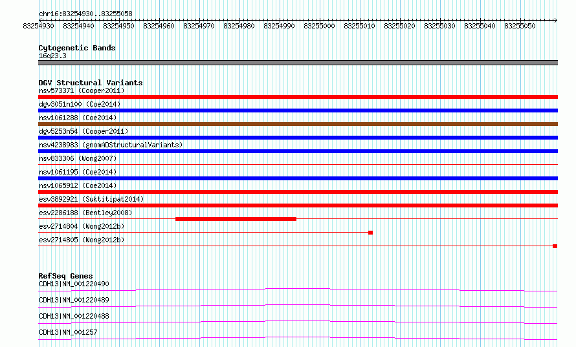Click the Cytogenetic Bands track title
Image resolution: width=576 pixels, height=347 pixels.
(x=77, y=48)
